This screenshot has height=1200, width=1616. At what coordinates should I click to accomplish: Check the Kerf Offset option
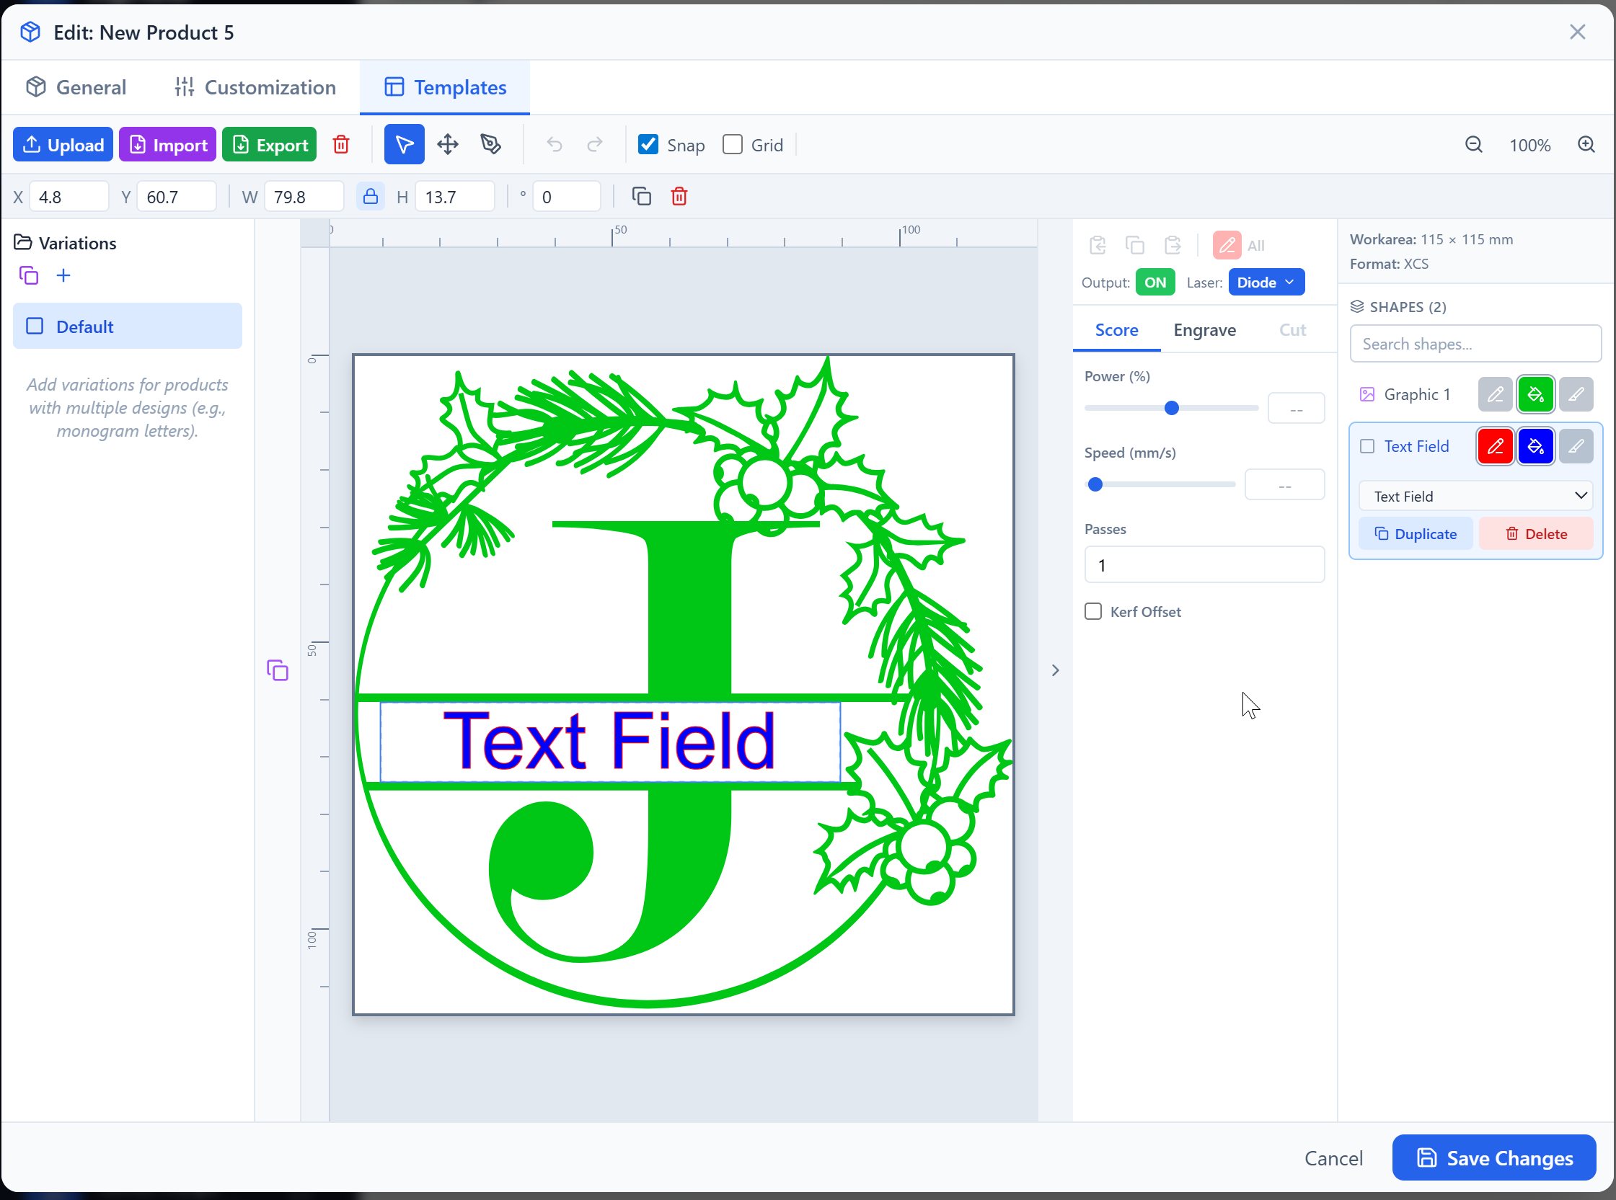click(x=1092, y=611)
